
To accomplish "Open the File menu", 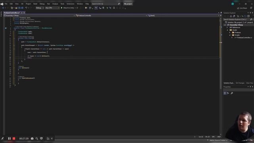I will (x=6, y=4).
